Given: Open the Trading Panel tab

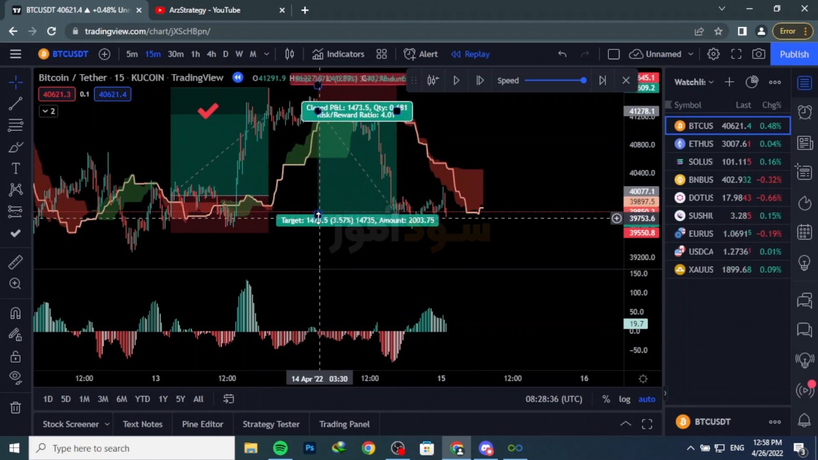Looking at the screenshot, I should (x=345, y=424).
